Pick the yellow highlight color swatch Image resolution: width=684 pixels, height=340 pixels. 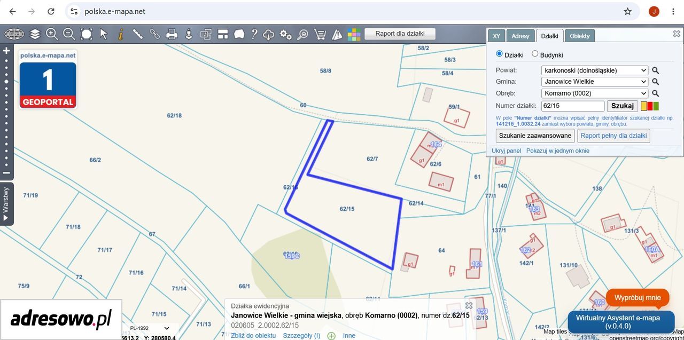644,106
